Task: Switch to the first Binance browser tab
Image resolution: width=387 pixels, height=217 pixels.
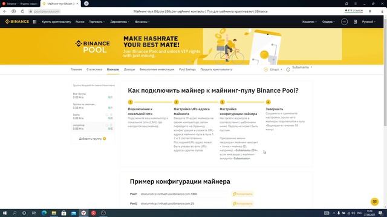Action: (x=20, y=4)
